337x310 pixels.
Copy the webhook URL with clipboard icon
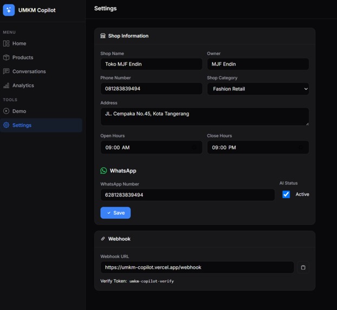click(x=303, y=267)
